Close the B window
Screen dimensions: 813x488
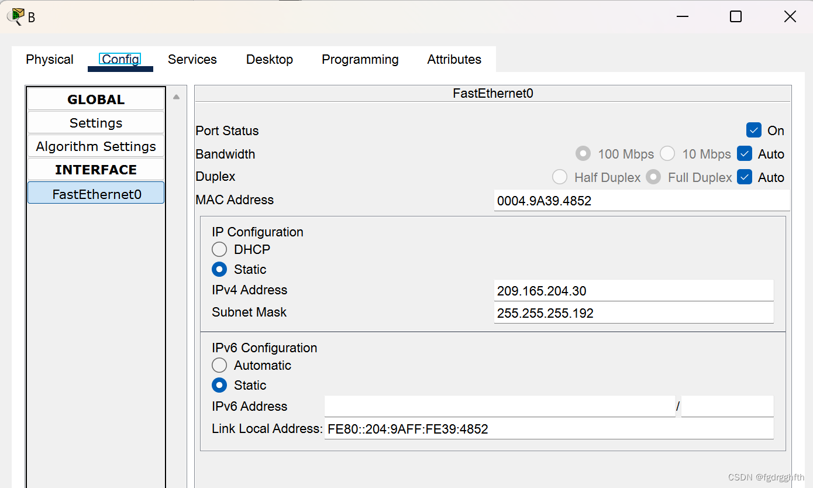pos(790,16)
